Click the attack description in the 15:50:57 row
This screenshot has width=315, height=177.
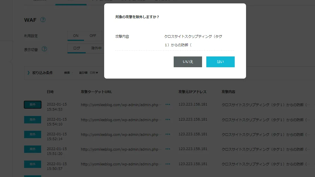pyautogui.click(x=266, y=164)
